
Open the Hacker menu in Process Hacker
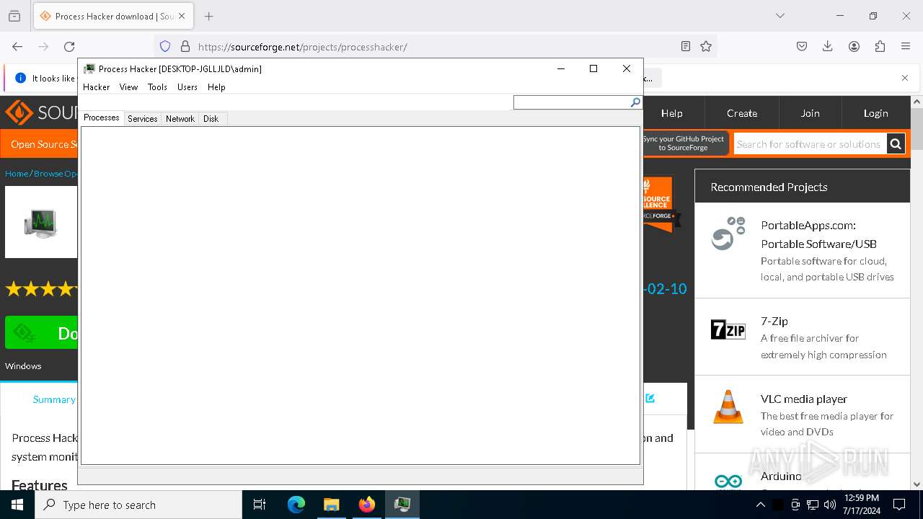(x=96, y=87)
